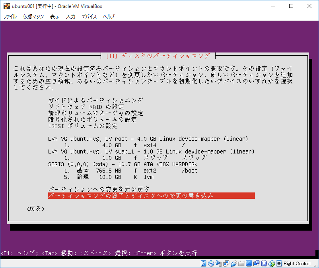Click the mouse integration status icon
Viewport: 319px width, 268px height.
pyautogui.click(x=271, y=264)
